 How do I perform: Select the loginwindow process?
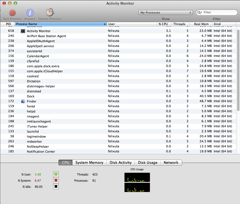[118, 136]
